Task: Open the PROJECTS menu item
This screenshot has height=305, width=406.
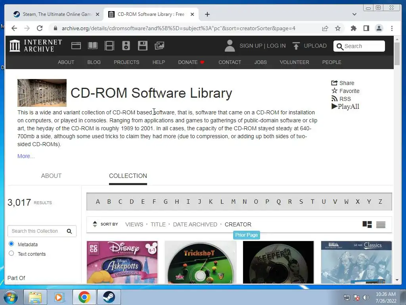Action: [x=126, y=62]
